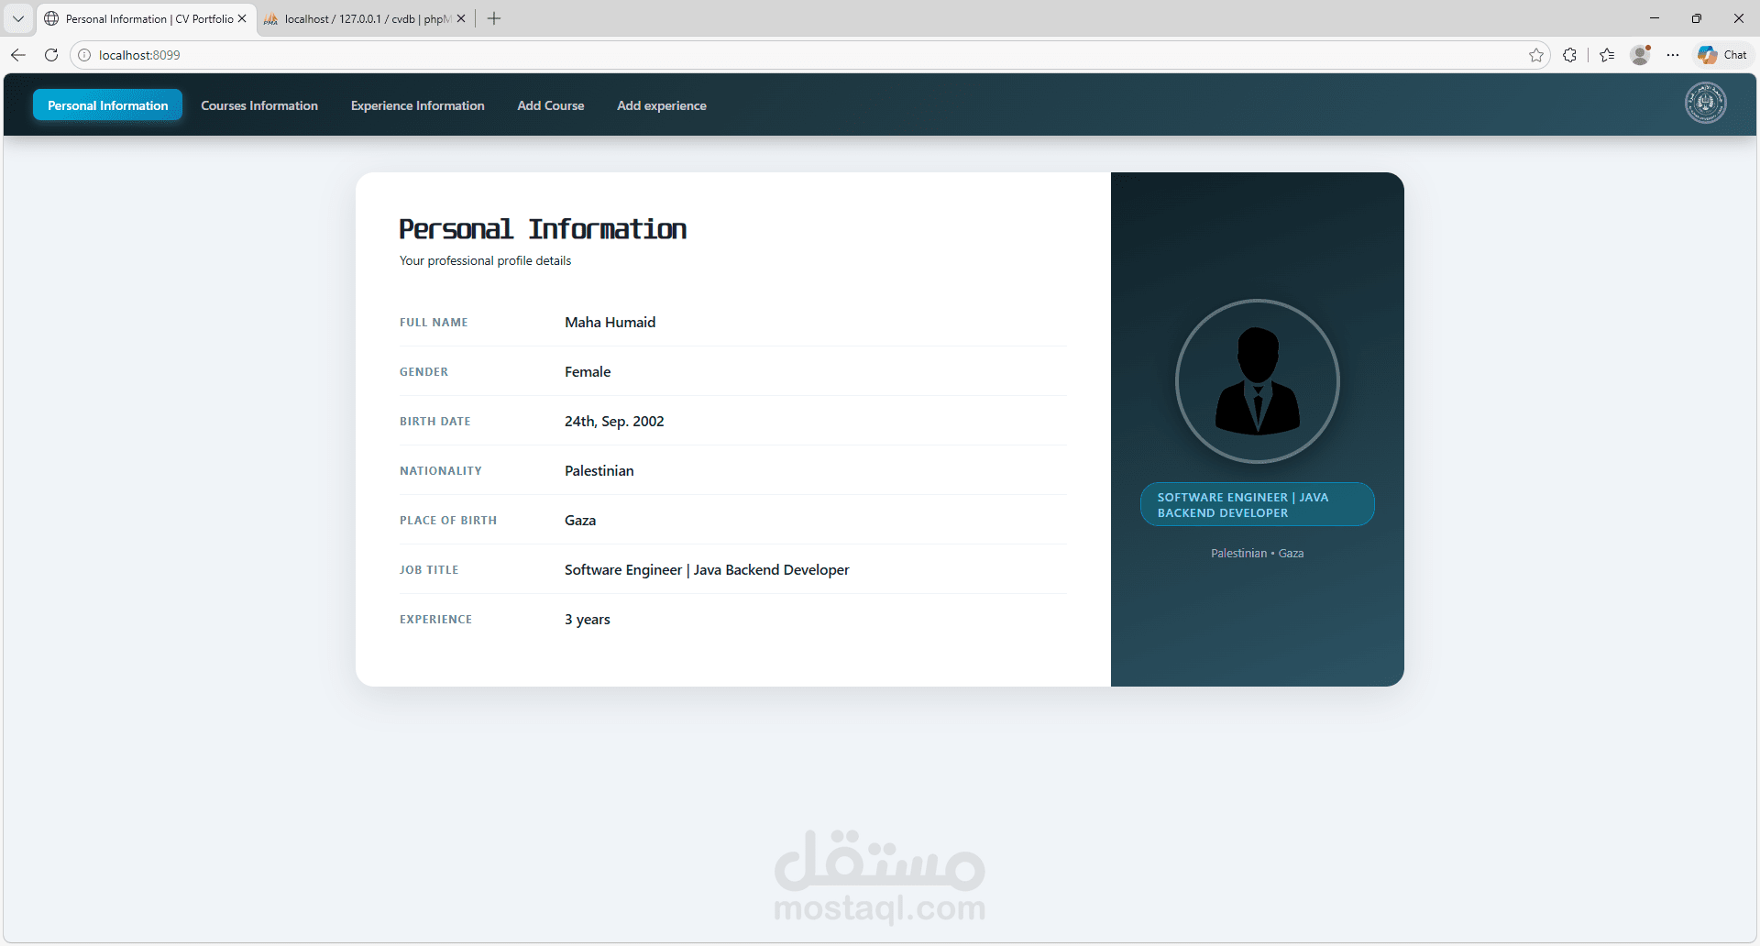Open the Courses Information menu item
1760x946 pixels.
tap(259, 104)
